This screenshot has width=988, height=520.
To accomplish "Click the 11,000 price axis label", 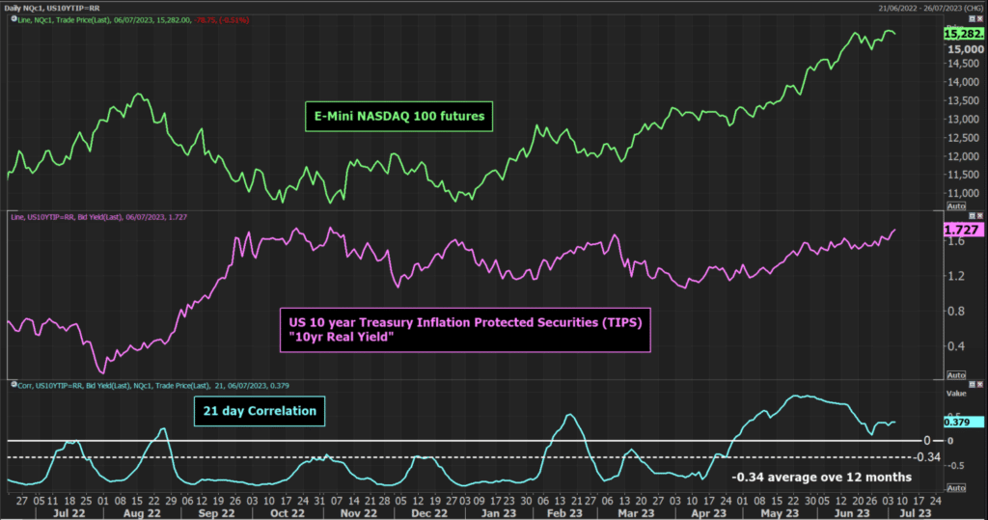I will (964, 194).
